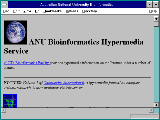Open the Edit menu
This screenshot has height=120, width=160.
coord(16,11)
